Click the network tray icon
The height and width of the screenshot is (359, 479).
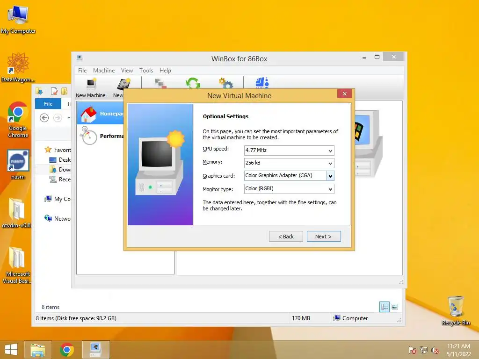424,350
